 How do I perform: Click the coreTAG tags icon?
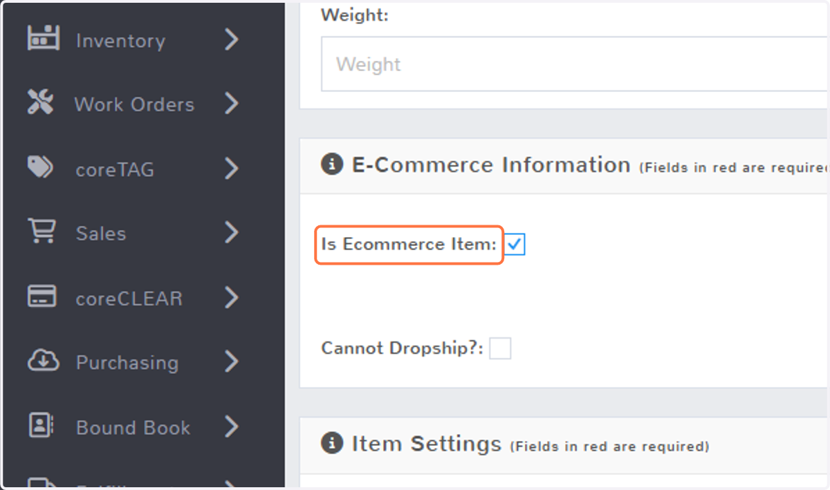coord(40,167)
